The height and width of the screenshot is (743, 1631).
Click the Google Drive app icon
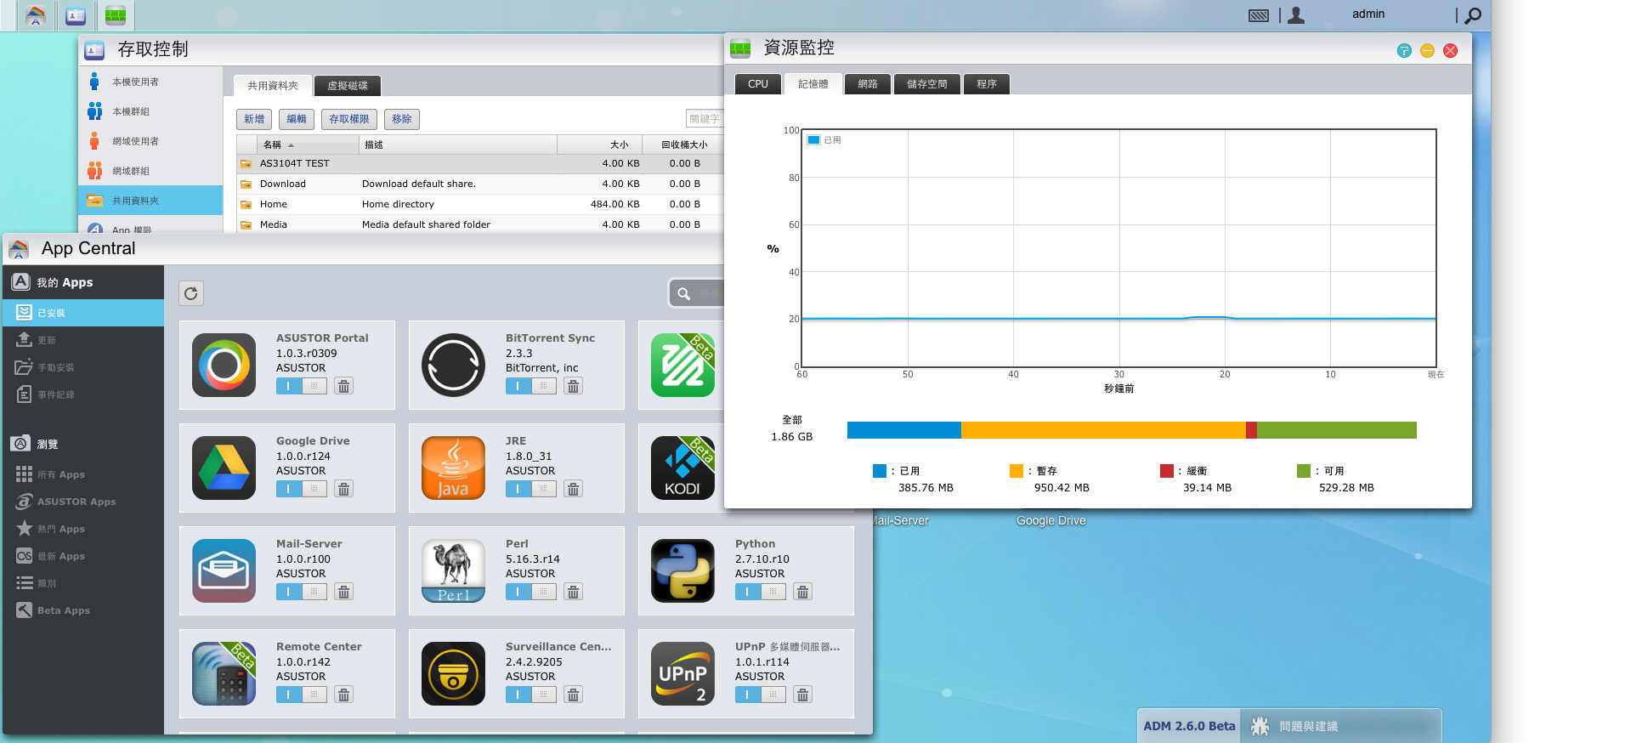(224, 468)
